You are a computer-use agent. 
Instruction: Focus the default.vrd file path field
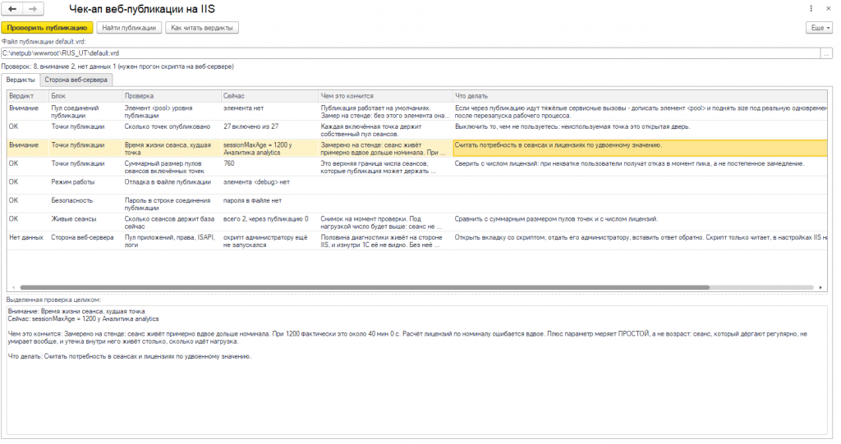point(411,53)
